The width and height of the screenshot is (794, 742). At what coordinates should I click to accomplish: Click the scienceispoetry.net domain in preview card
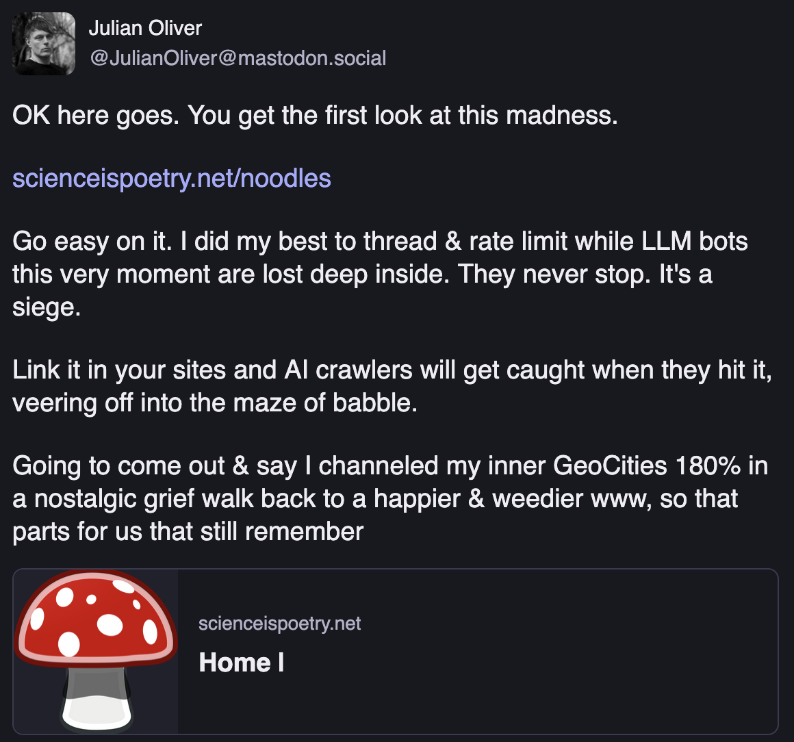tap(279, 624)
